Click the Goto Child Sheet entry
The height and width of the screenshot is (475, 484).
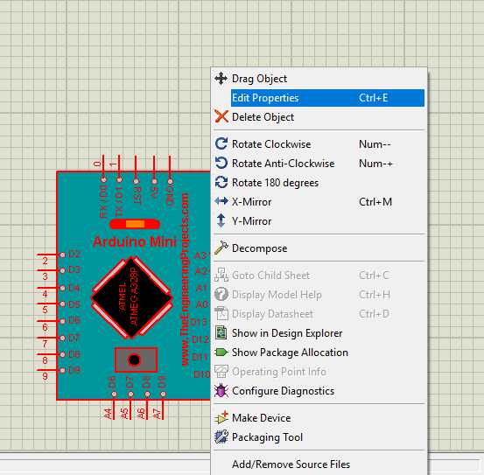(319, 276)
